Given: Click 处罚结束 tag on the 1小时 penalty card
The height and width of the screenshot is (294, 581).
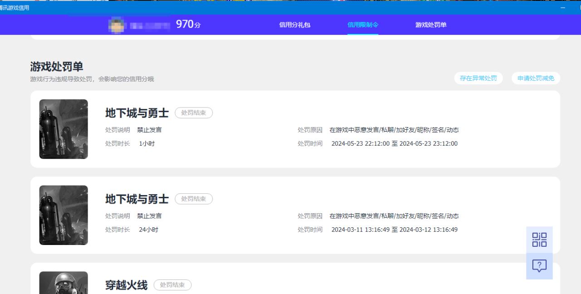Looking at the screenshot, I should click(x=194, y=113).
